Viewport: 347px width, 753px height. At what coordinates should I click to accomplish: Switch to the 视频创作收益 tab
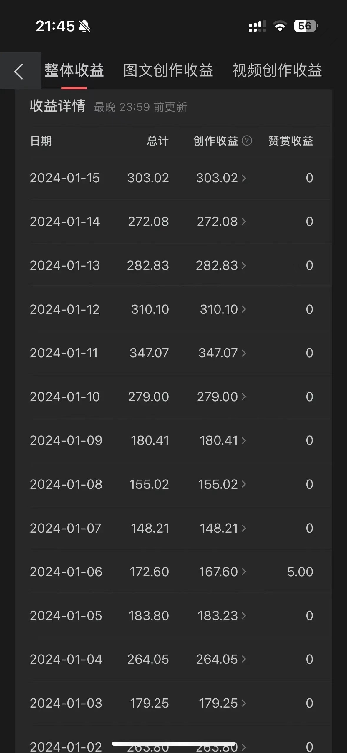pos(277,70)
